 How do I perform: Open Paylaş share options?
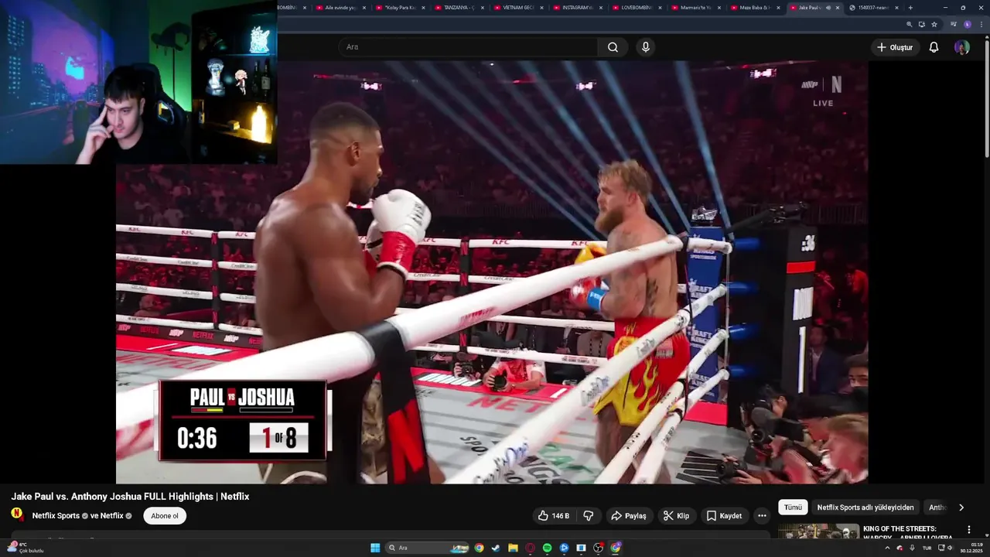[628, 516]
